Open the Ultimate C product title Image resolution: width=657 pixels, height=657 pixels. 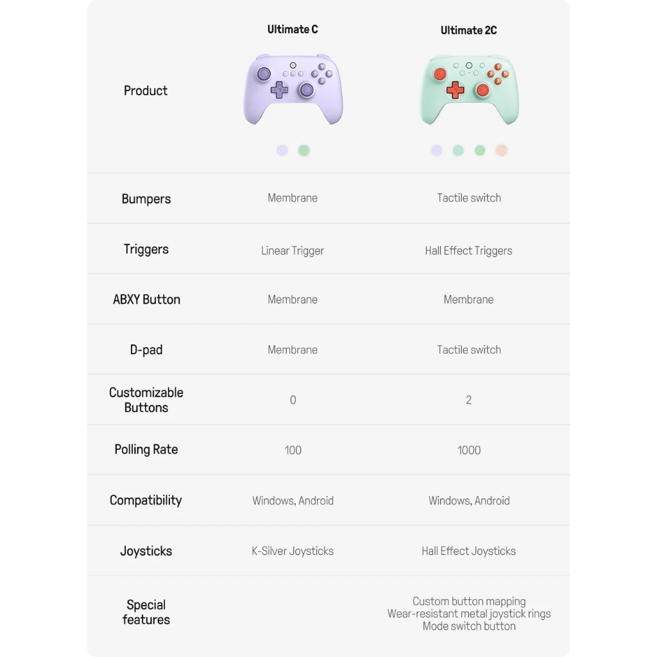[x=293, y=30]
